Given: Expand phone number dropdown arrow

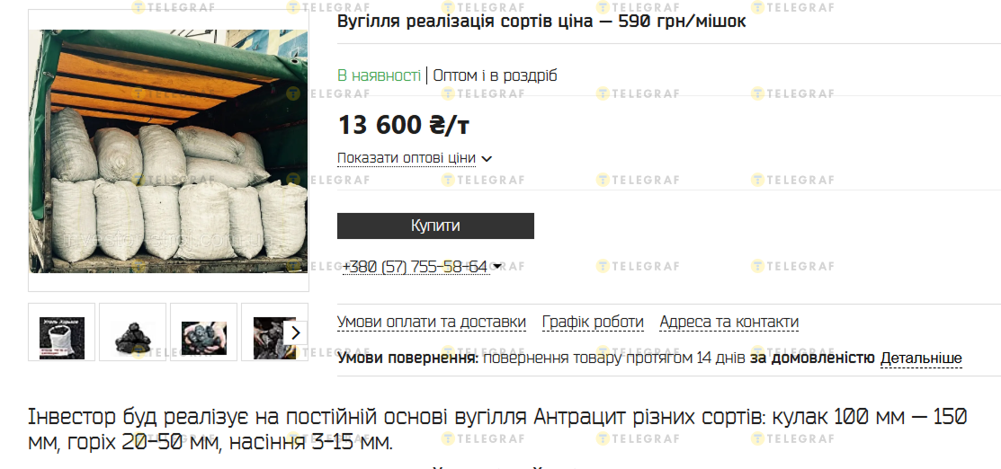Looking at the screenshot, I should point(497,267).
